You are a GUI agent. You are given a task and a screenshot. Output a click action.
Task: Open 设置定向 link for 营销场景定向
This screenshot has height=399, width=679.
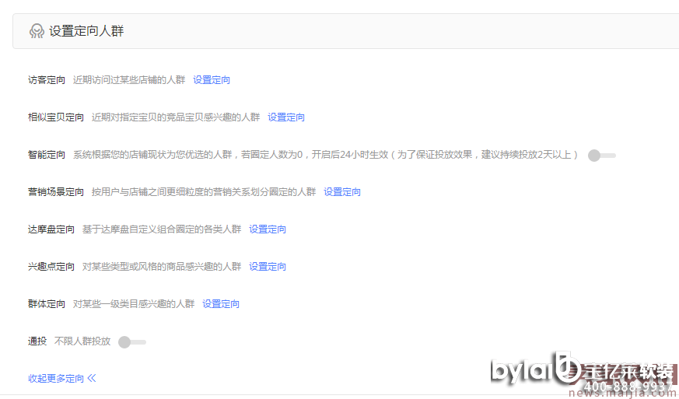pyautogui.click(x=342, y=192)
